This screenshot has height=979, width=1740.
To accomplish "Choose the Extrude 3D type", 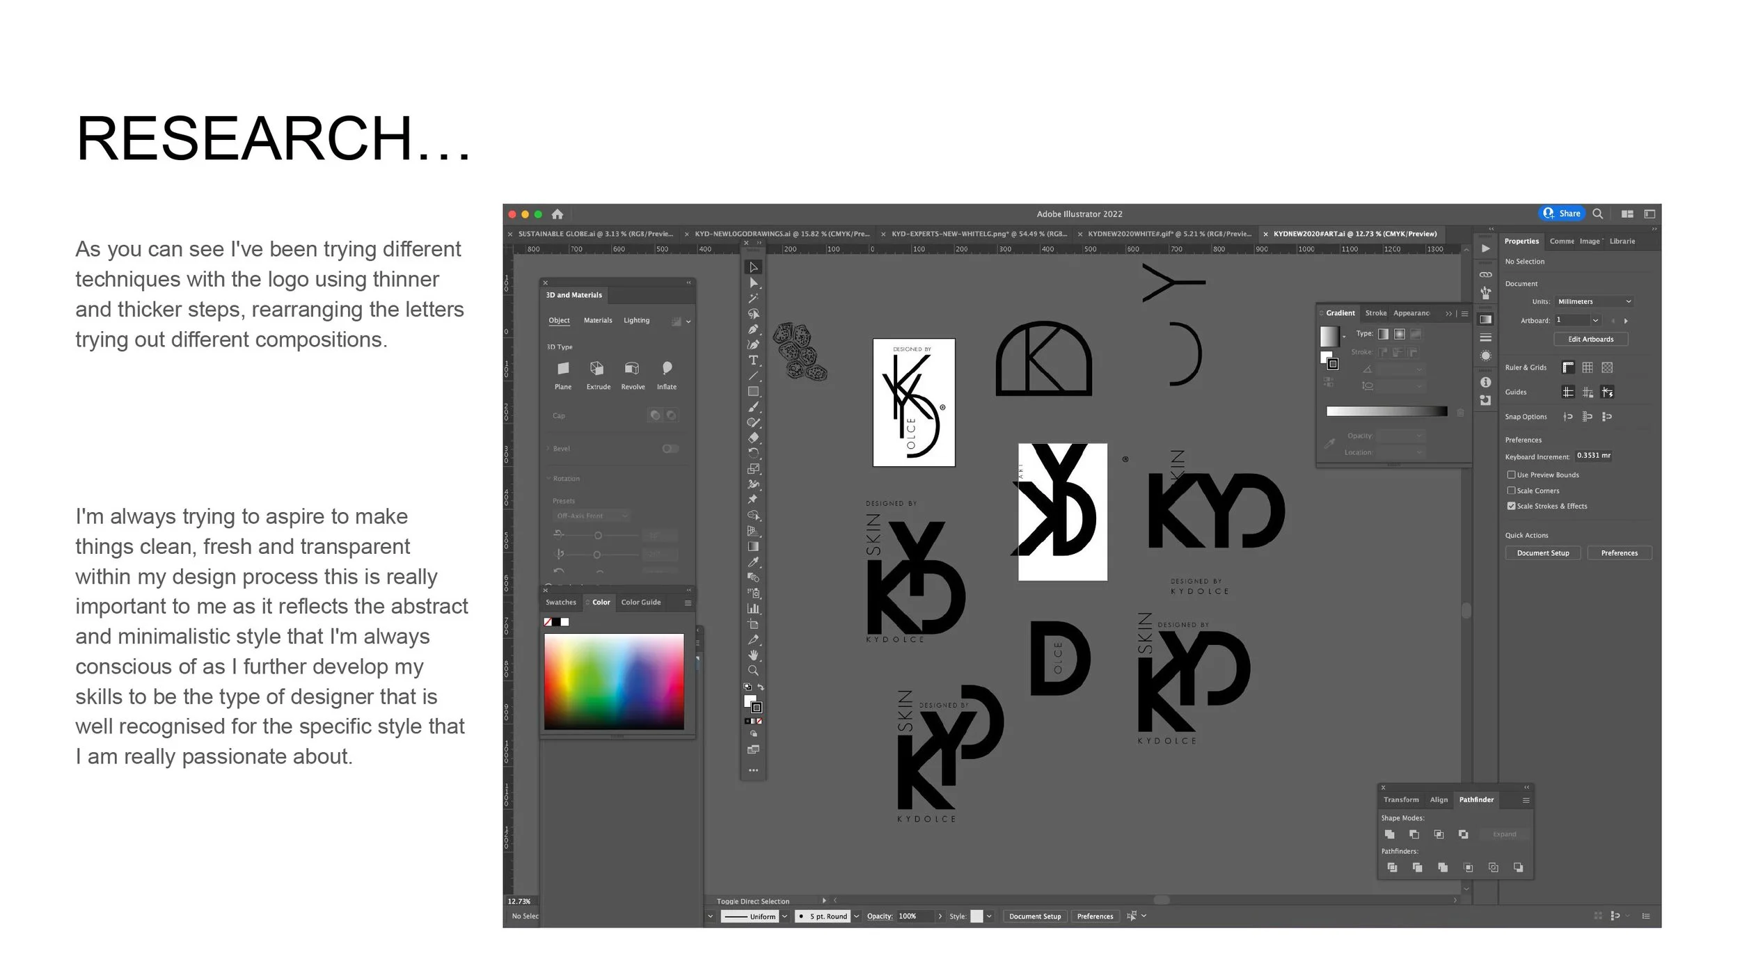I will tap(598, 375).
